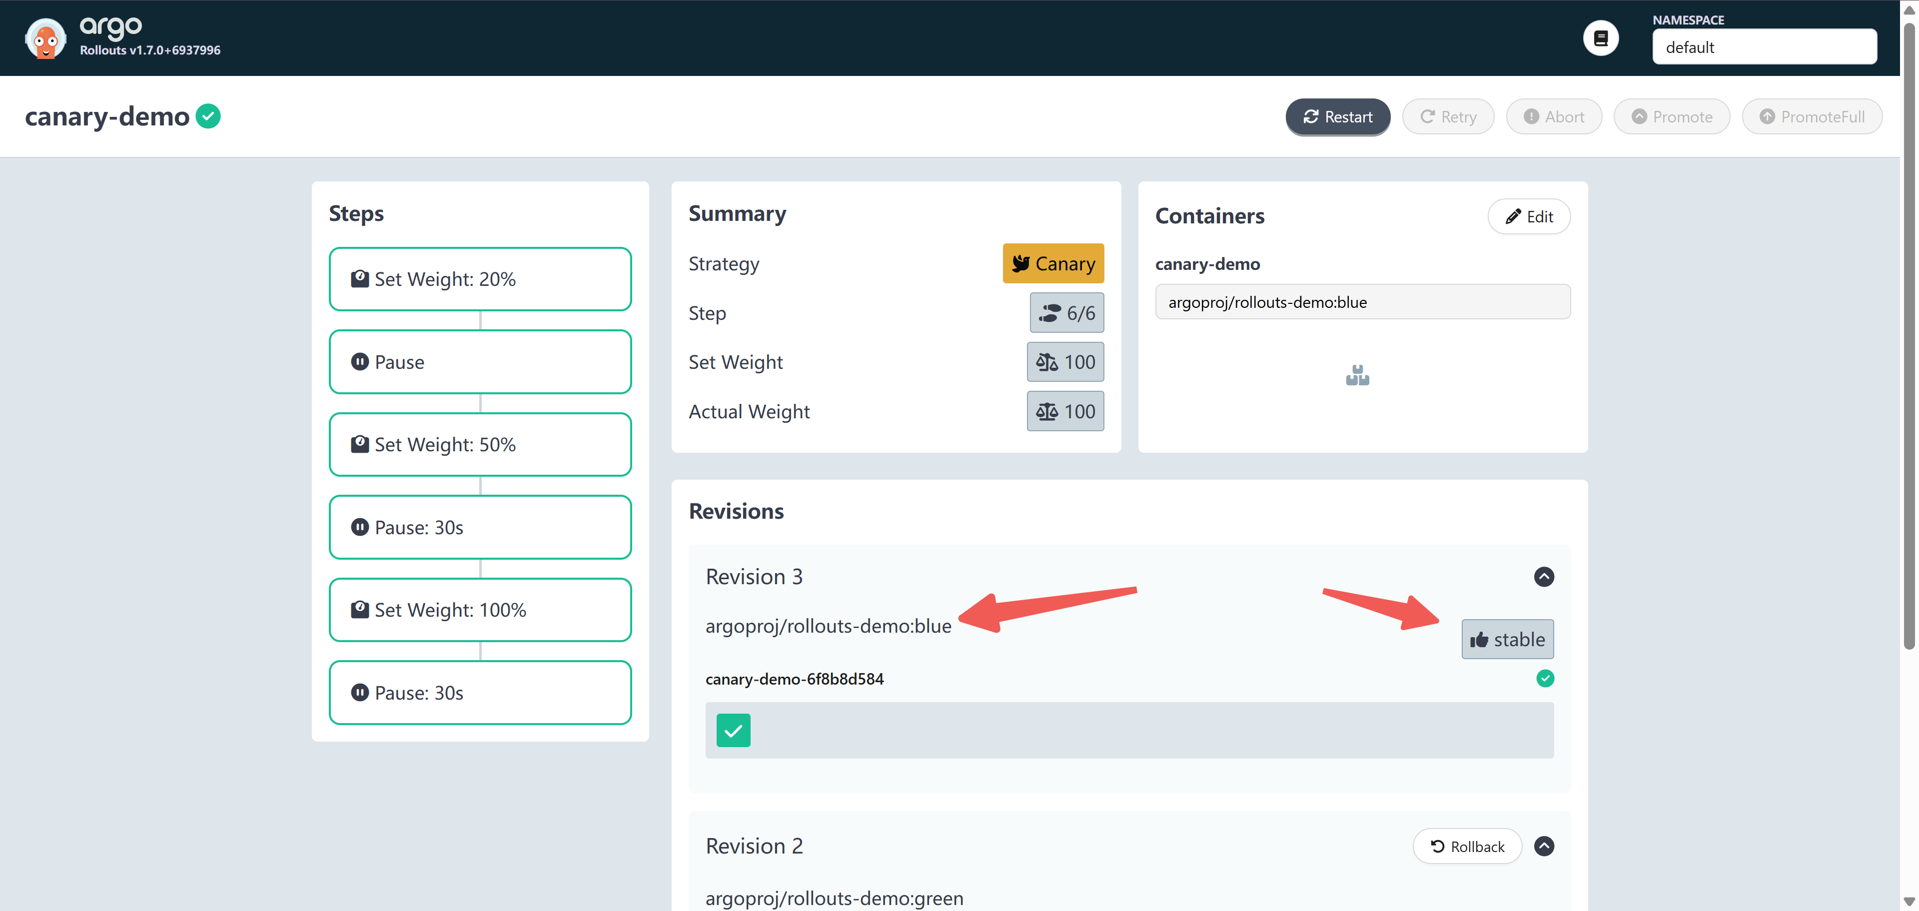1919x911 pixels.
Task: Click the Step 6/6 badge
Action: tap(1066, 313)
